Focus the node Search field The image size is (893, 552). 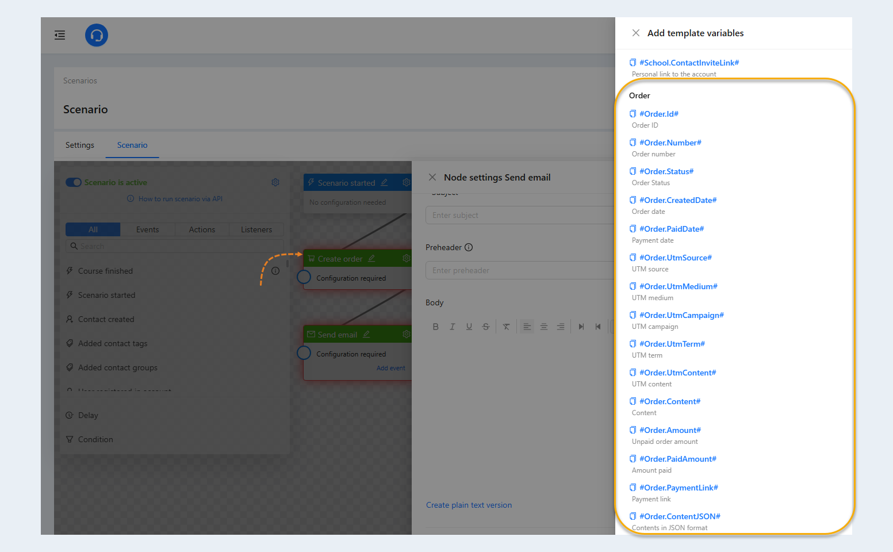pyautogui.click(x=175, y=246)
